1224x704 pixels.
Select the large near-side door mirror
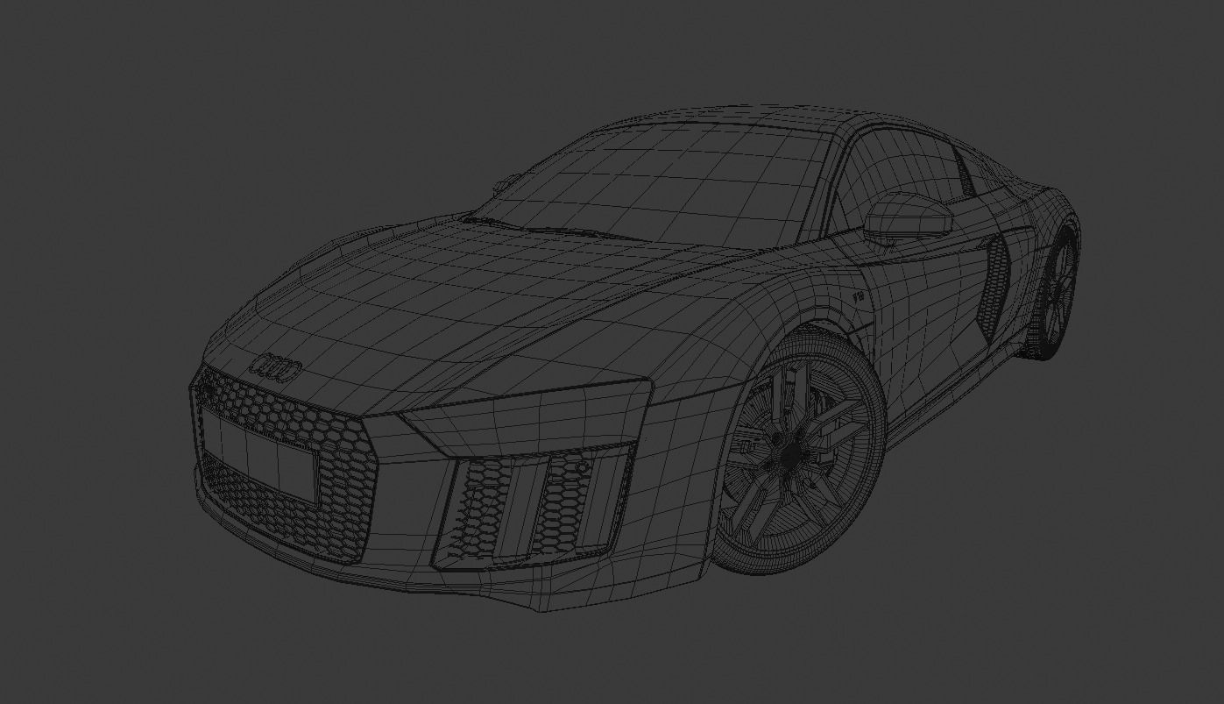pos(907,215)
